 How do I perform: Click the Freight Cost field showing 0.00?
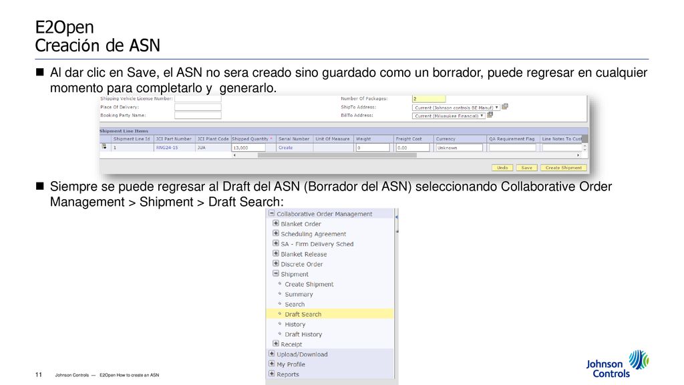(413, 148)
